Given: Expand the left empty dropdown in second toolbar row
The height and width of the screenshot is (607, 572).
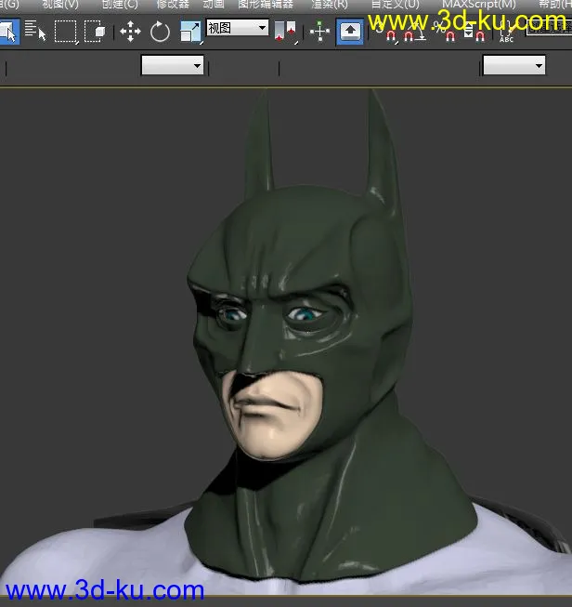Looking at the screenshot, I should pos(173,65).
